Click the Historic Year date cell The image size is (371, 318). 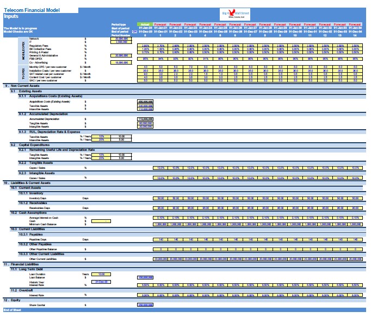click(x=101, y=282)
